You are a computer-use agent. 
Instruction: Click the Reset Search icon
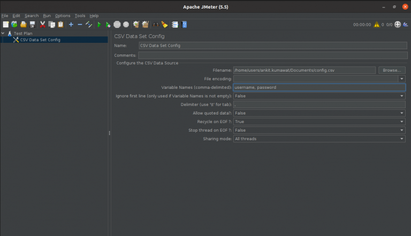point(164,25)
